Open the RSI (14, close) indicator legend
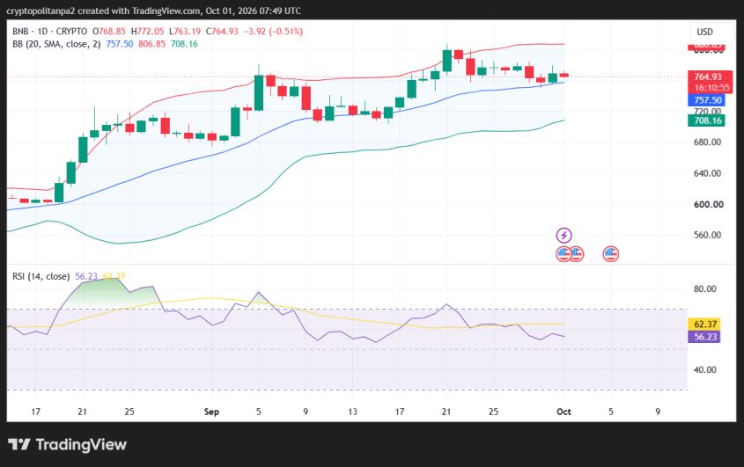 [x=41, y=276]
